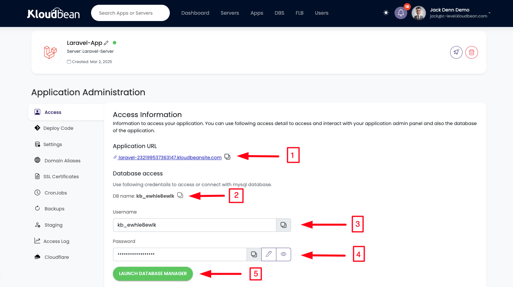Open the notifications bell

click(x=401, y=13)
